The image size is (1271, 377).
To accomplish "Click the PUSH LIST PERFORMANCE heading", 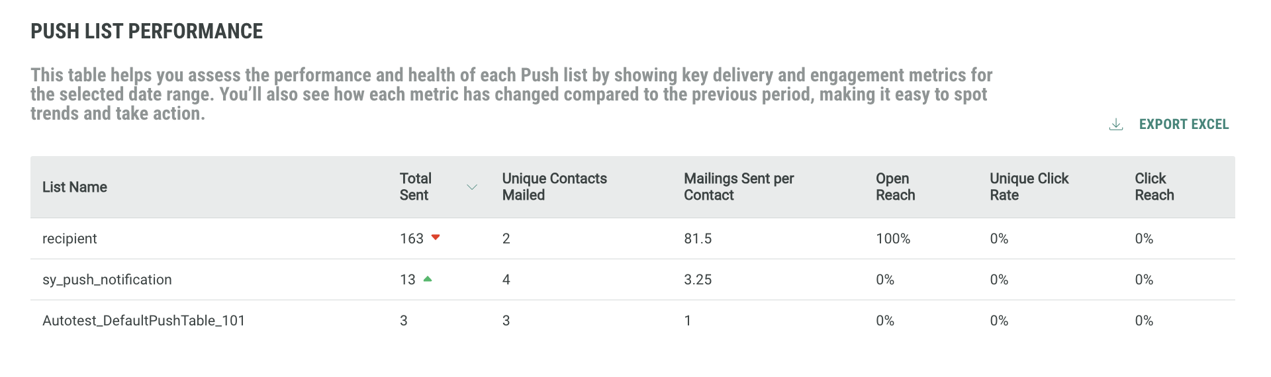I will click(147, 31).
